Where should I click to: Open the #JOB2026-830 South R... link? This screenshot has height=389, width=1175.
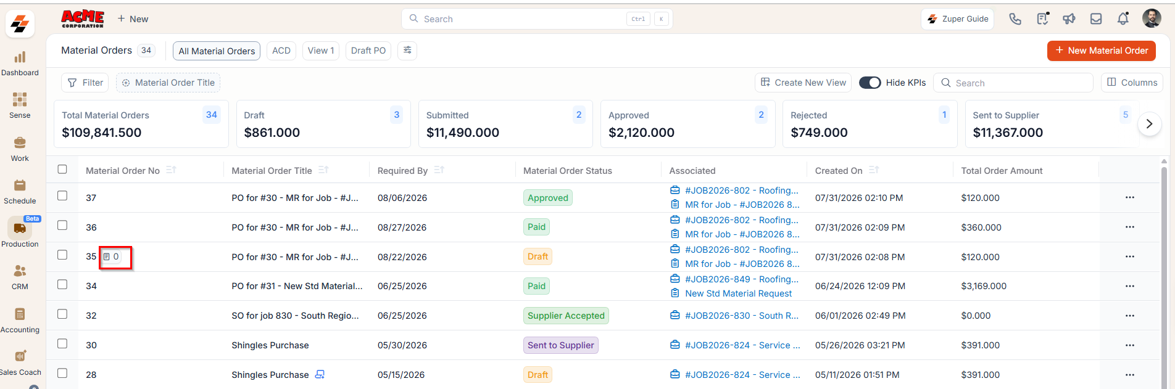[741, 316]
